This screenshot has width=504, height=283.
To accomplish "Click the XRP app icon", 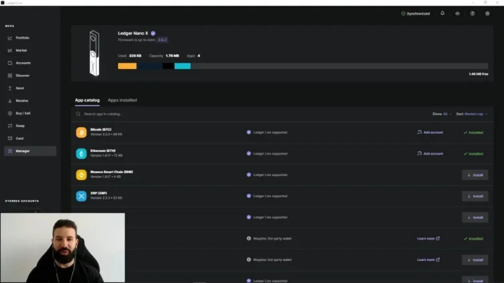I will (x=81, y=196).
